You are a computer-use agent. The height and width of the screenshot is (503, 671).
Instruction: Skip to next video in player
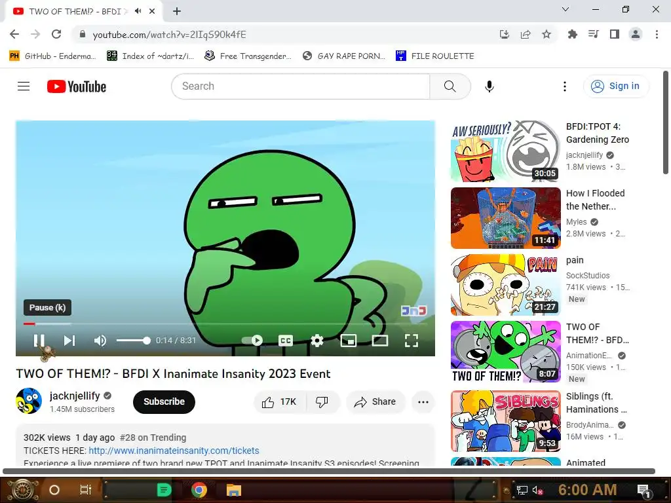coord(69,341)
